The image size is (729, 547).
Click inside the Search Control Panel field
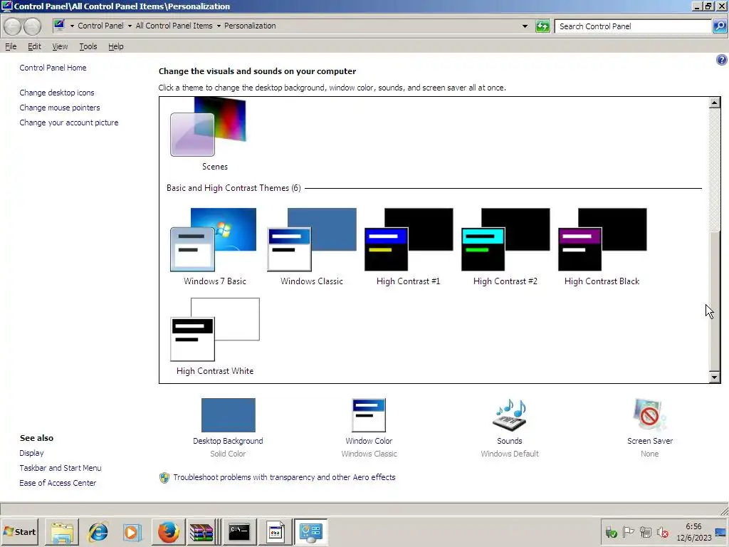(x=633, y=26)
